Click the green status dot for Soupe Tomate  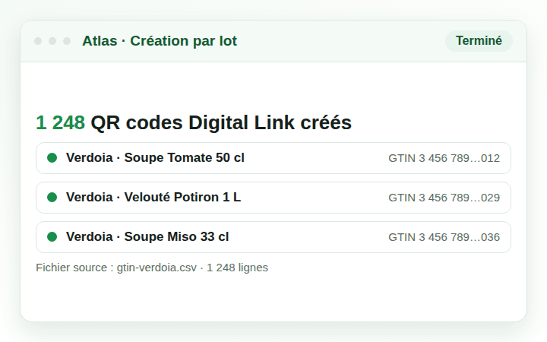pyautogui.click(x=52, y=158)
